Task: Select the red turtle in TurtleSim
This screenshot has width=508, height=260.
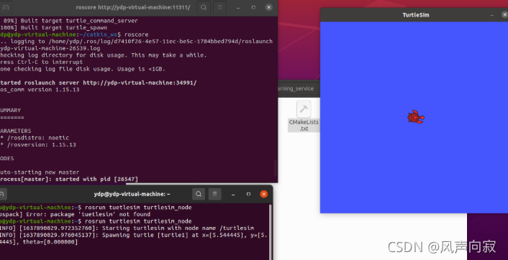Action: click(x=416, y=117)
